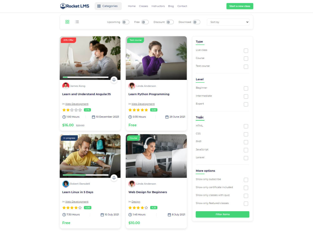Click the bell icon on the Linux course card

click(114, 178)
